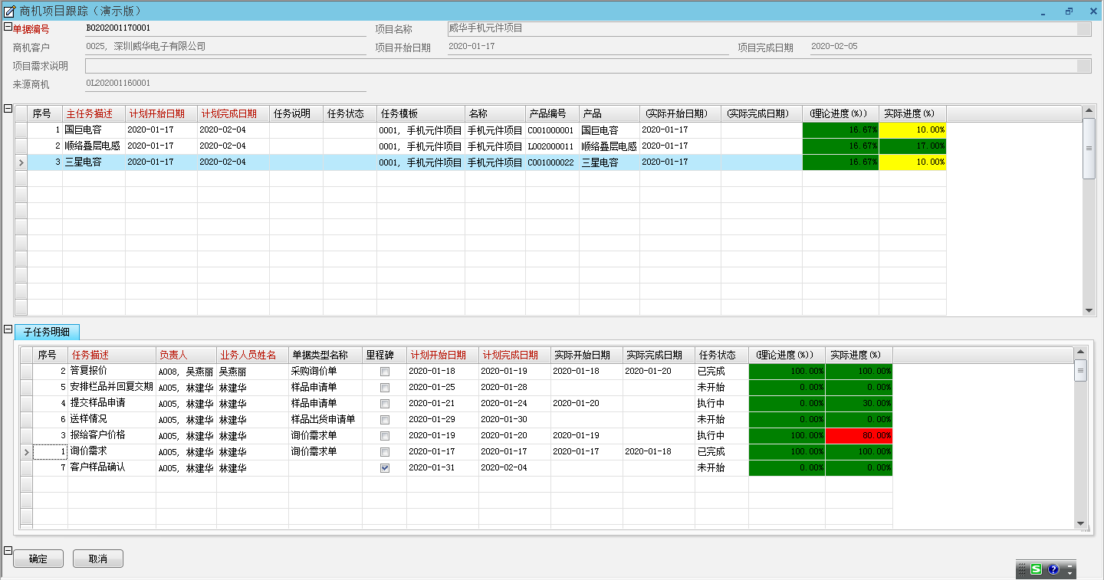1104x580 pixels.
Task: Click the 样品出货申请单 cell
Action: click(x=325, y=420)
